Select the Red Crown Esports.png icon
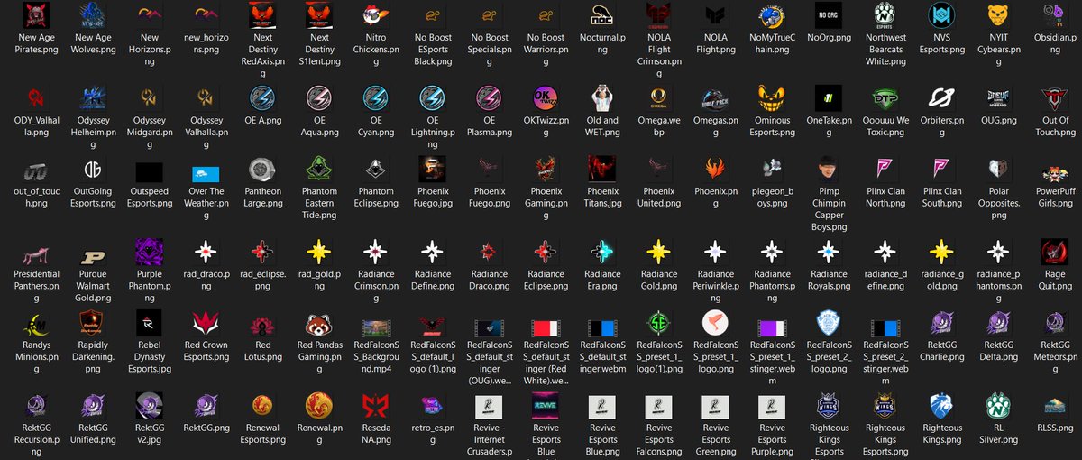This screenshot has width=1082, height=460. pos(206,323)
